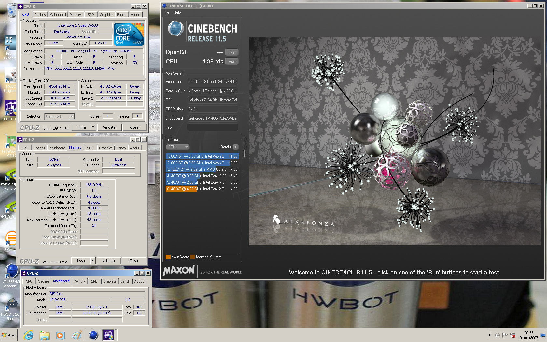The width and height of the screenshot is (547, 342).
Task: Open Tools dropdown arrow in Memory tab window
Action: [x=92, y=261]
